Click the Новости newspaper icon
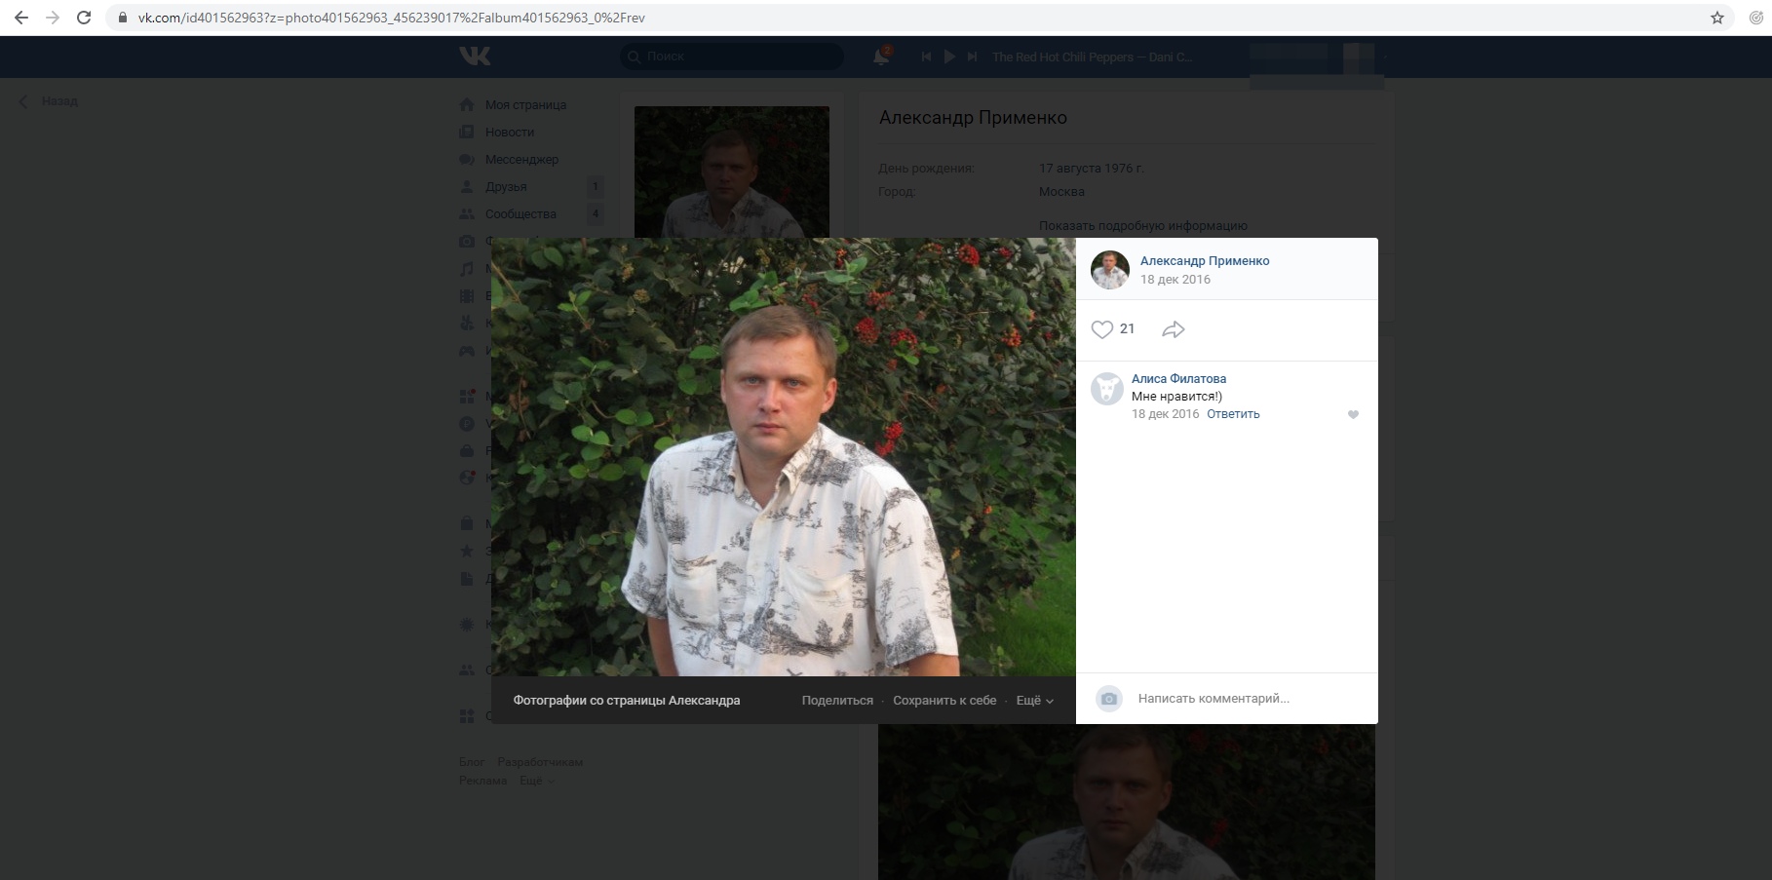This screenshot has width=1772, height=880. (467, 132)
